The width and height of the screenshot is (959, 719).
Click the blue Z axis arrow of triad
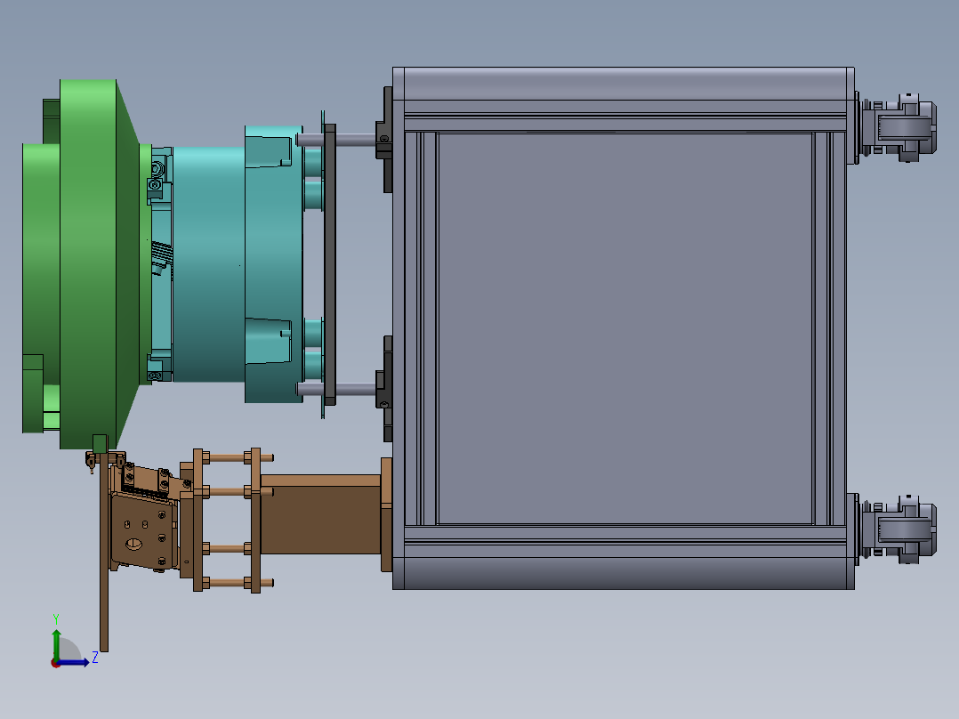(73, 662)
